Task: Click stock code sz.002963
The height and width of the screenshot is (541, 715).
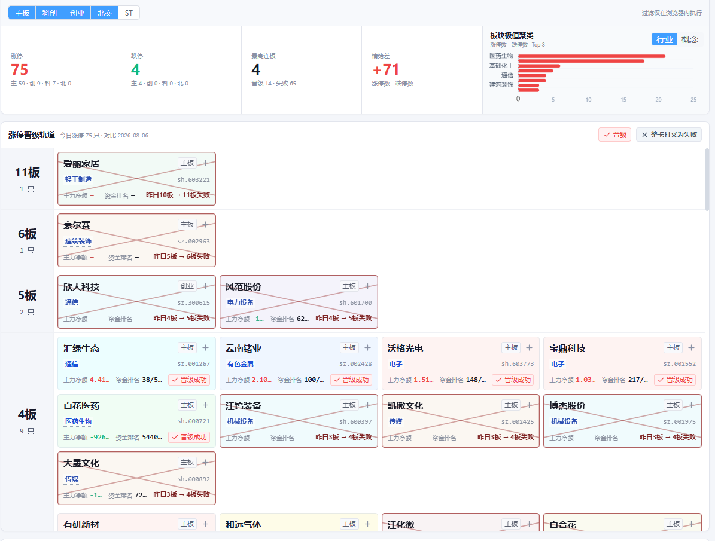Action: pyautogui.click(x=193, y=241)
